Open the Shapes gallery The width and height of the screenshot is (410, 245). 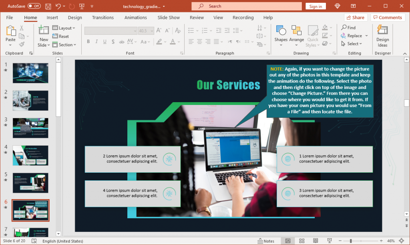(281, 35)
